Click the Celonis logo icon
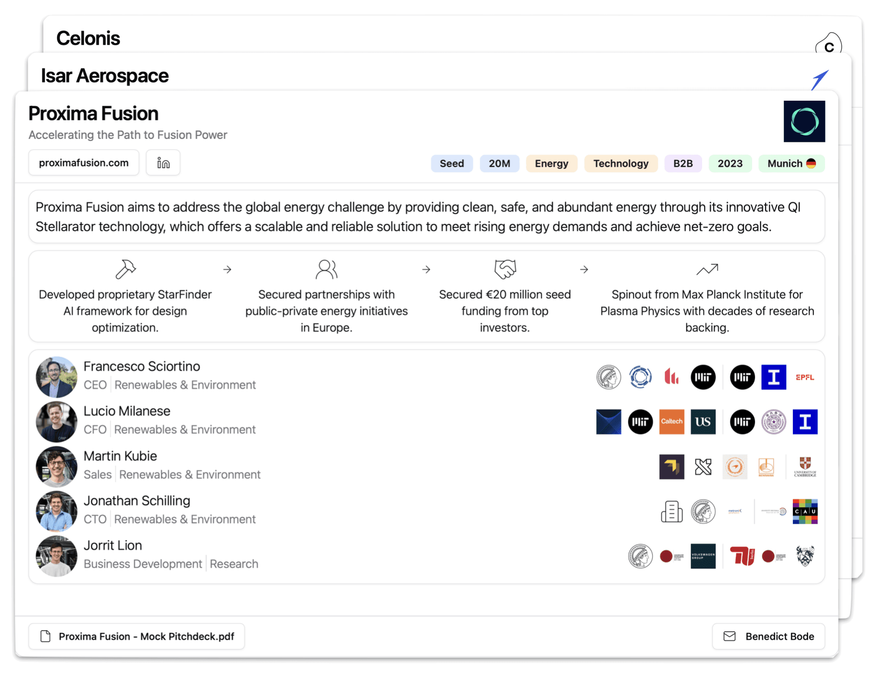The width and height of the screenshot is (882, 679). (828, 45)
